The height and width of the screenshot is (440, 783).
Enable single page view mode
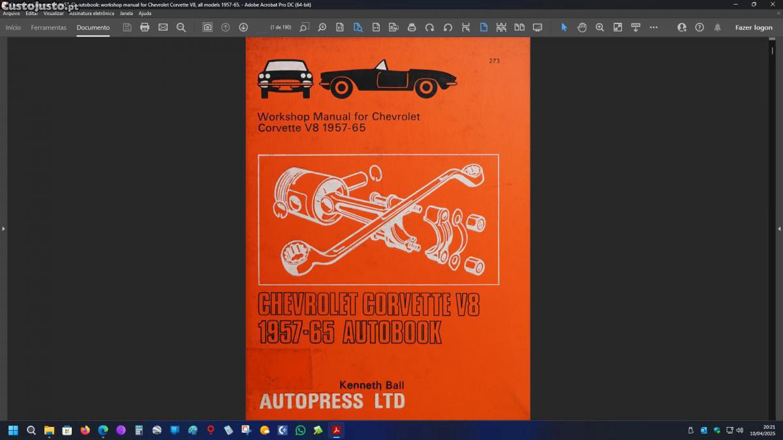[484, 27]
